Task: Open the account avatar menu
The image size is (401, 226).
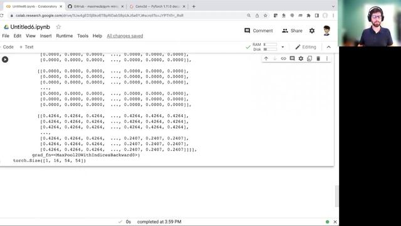Action: [x=326, y=31]
